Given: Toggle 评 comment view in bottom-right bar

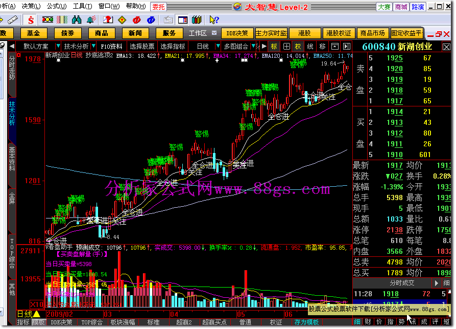Looking at the screenshot, I should (435, 322).
